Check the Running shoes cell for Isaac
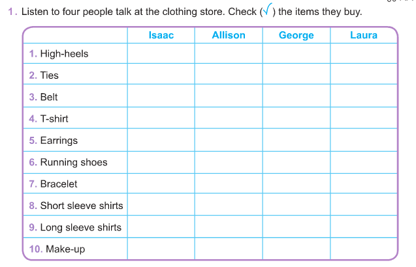416x267 pixels. 161,162
